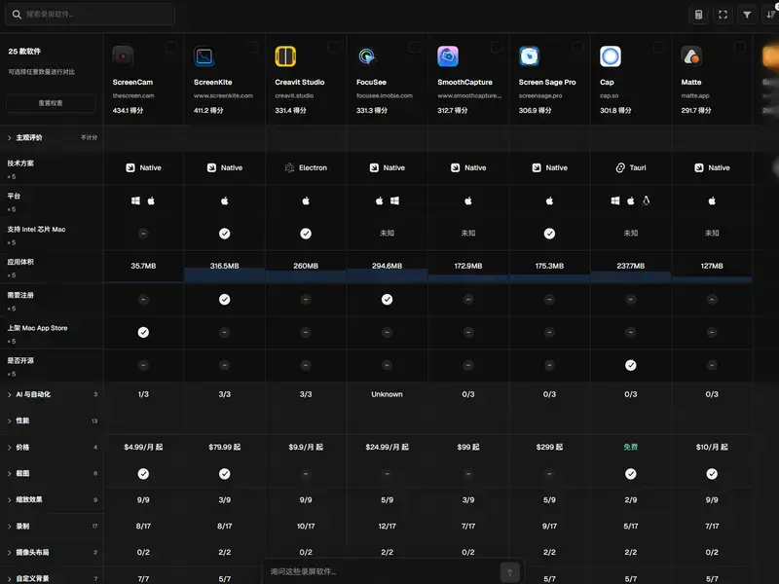Expand the AI 与自动化 section
This screenshot has width=779, height=584.
coord(52,394)
